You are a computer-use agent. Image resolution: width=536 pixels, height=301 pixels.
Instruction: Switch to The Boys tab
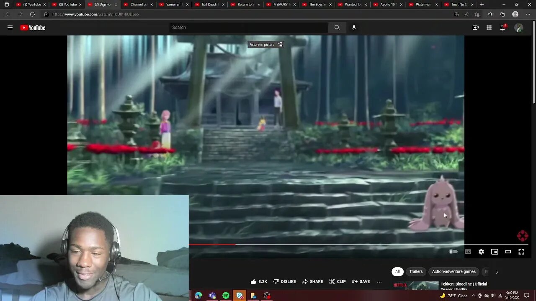pos(317,5)
